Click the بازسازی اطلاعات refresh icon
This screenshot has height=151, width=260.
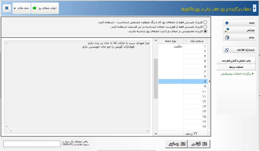pyautogui.click(x=227, y=50)
